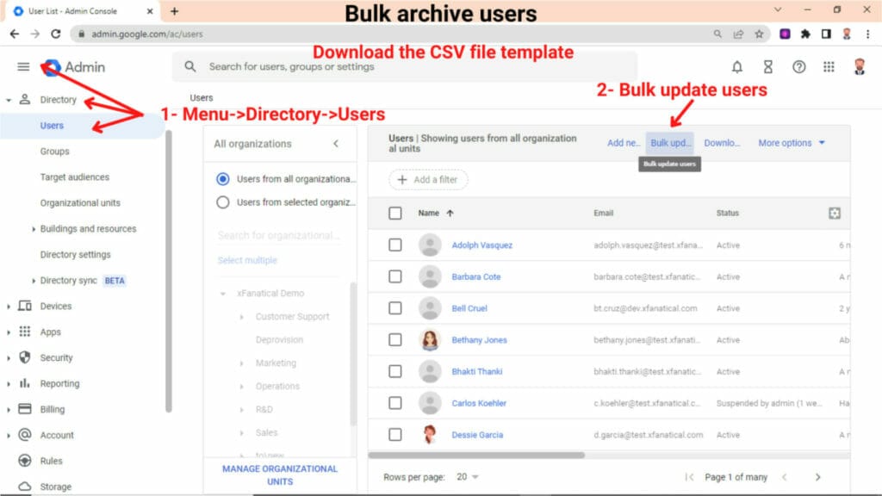This screenshot has width=882, height=496.
Task: Click the search magnifier in the search bar
Action: pos(190,65)
